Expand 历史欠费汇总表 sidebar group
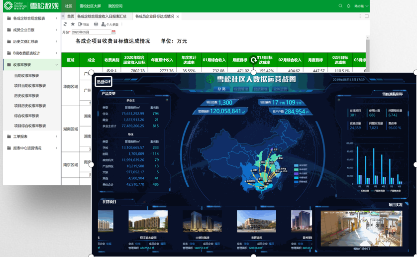417x257 pixels. (32, 41)
